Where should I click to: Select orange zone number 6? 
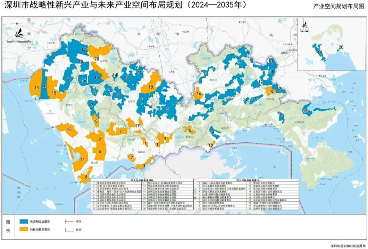point(100,151)
